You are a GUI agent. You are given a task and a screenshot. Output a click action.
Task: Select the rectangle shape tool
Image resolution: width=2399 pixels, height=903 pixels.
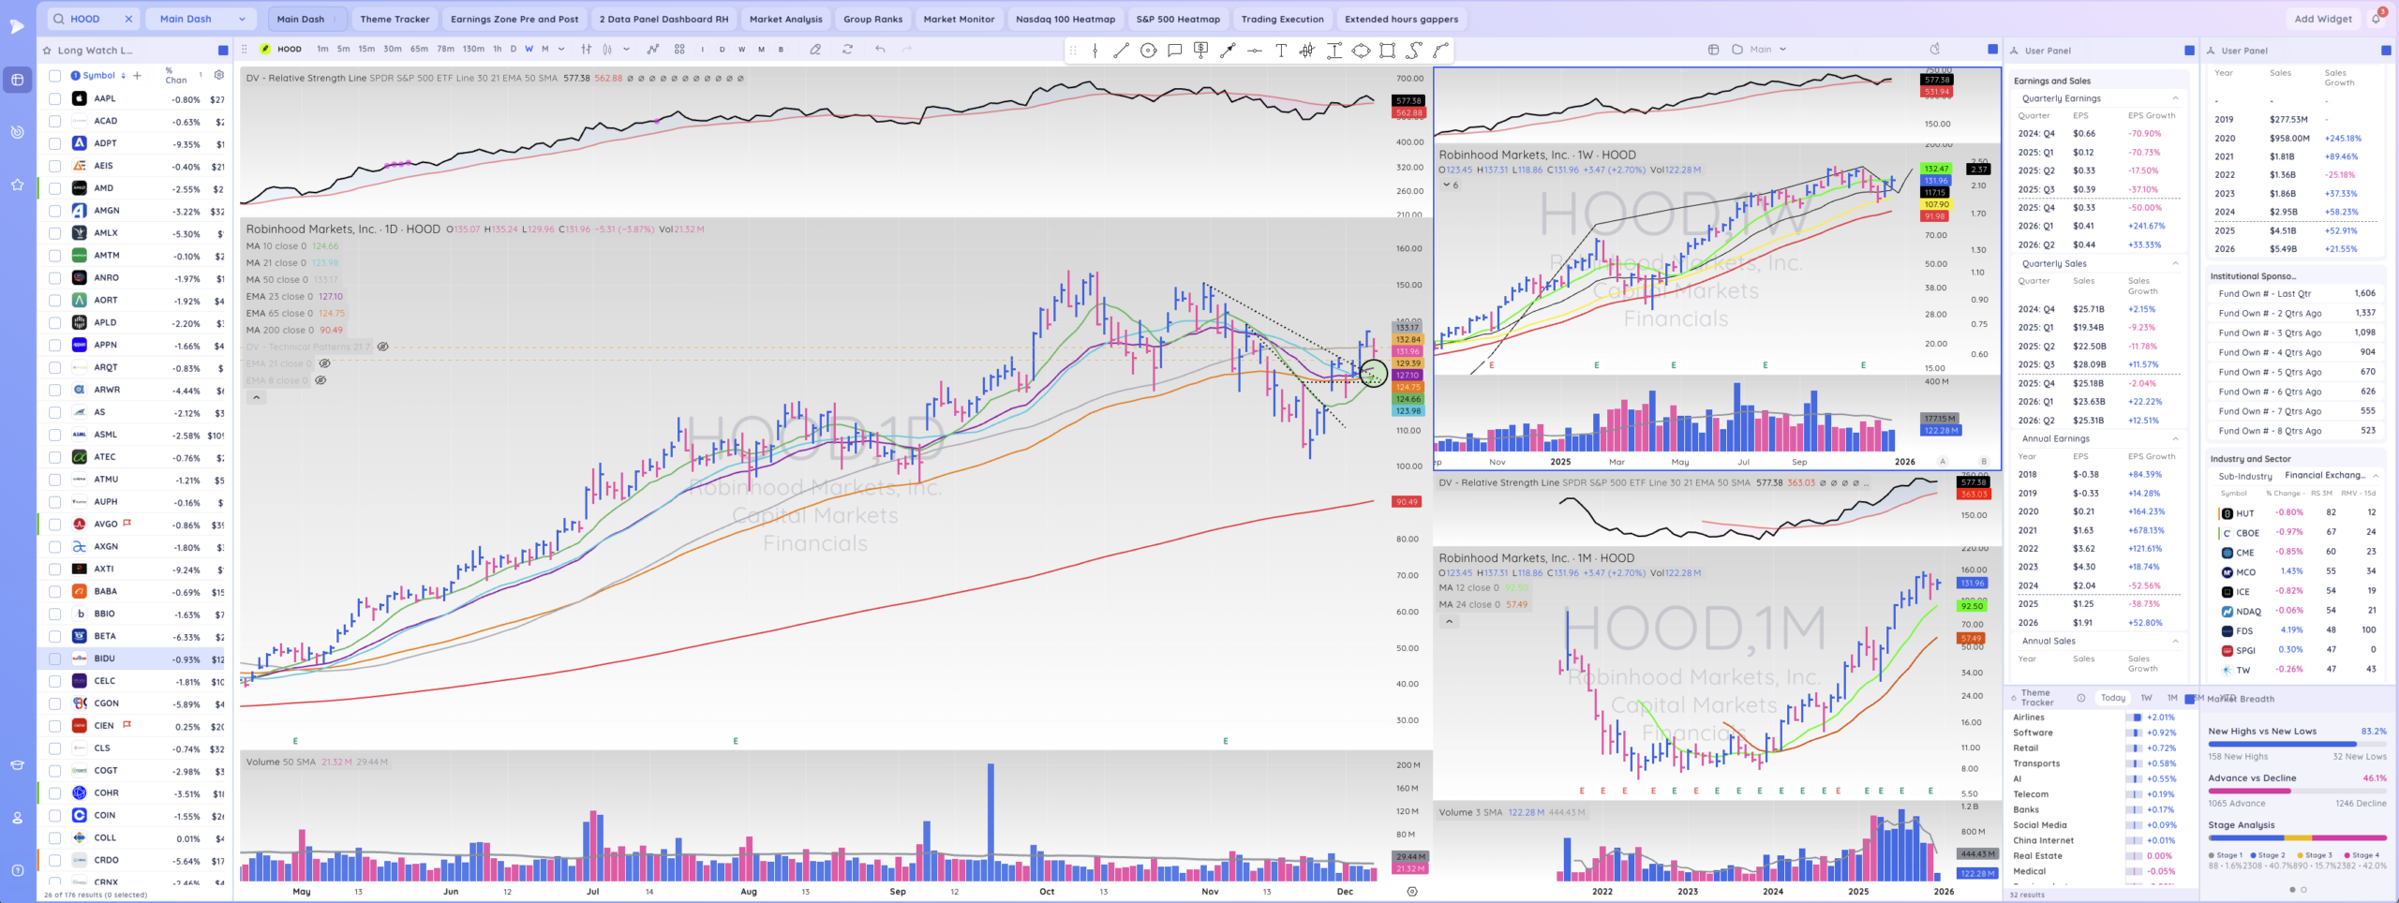coord(1388,51)
